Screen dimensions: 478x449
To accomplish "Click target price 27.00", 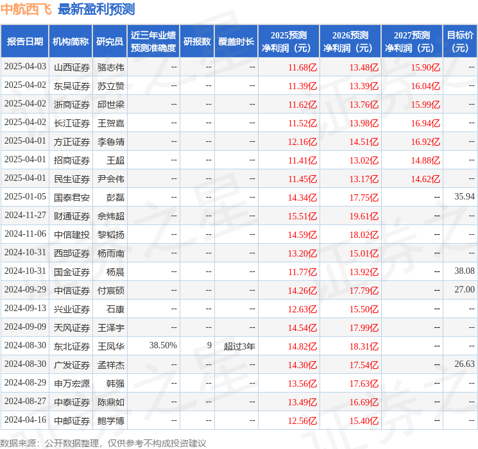I will tap(465, 289).
